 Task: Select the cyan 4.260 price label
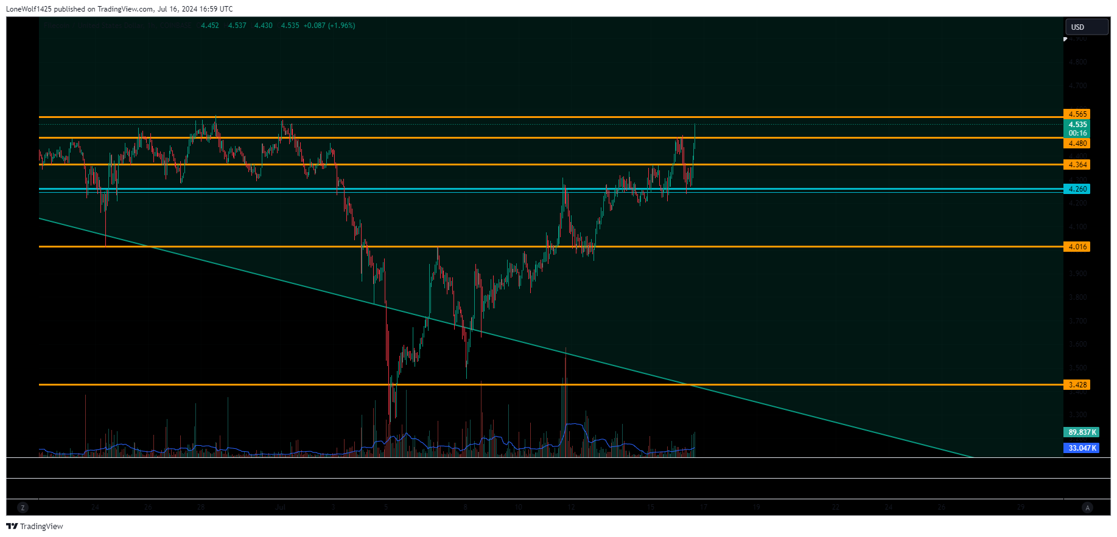1077,189
